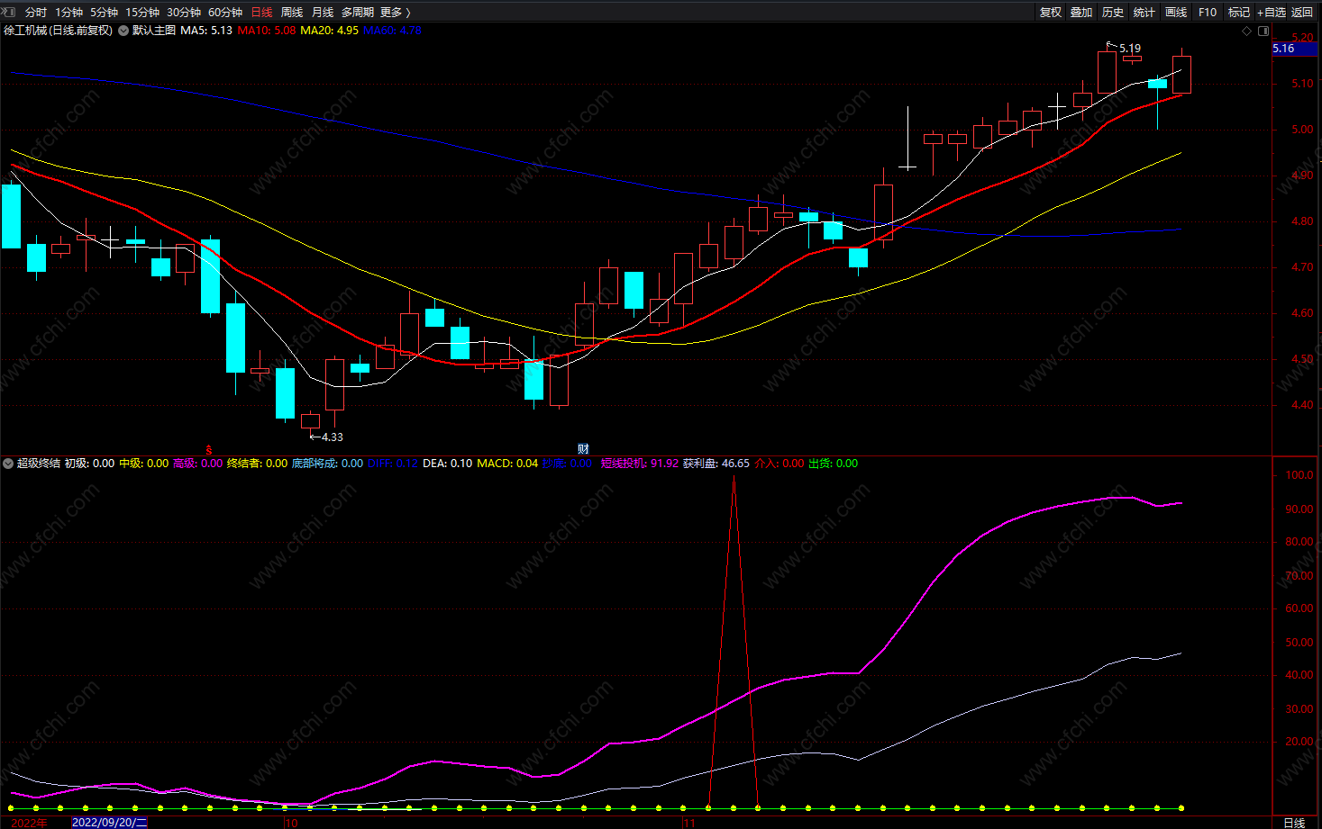This screenshot has width=1322, height=829.
Task: Click the 终结者: 0.00 value
Action: [x=257, y=464]
